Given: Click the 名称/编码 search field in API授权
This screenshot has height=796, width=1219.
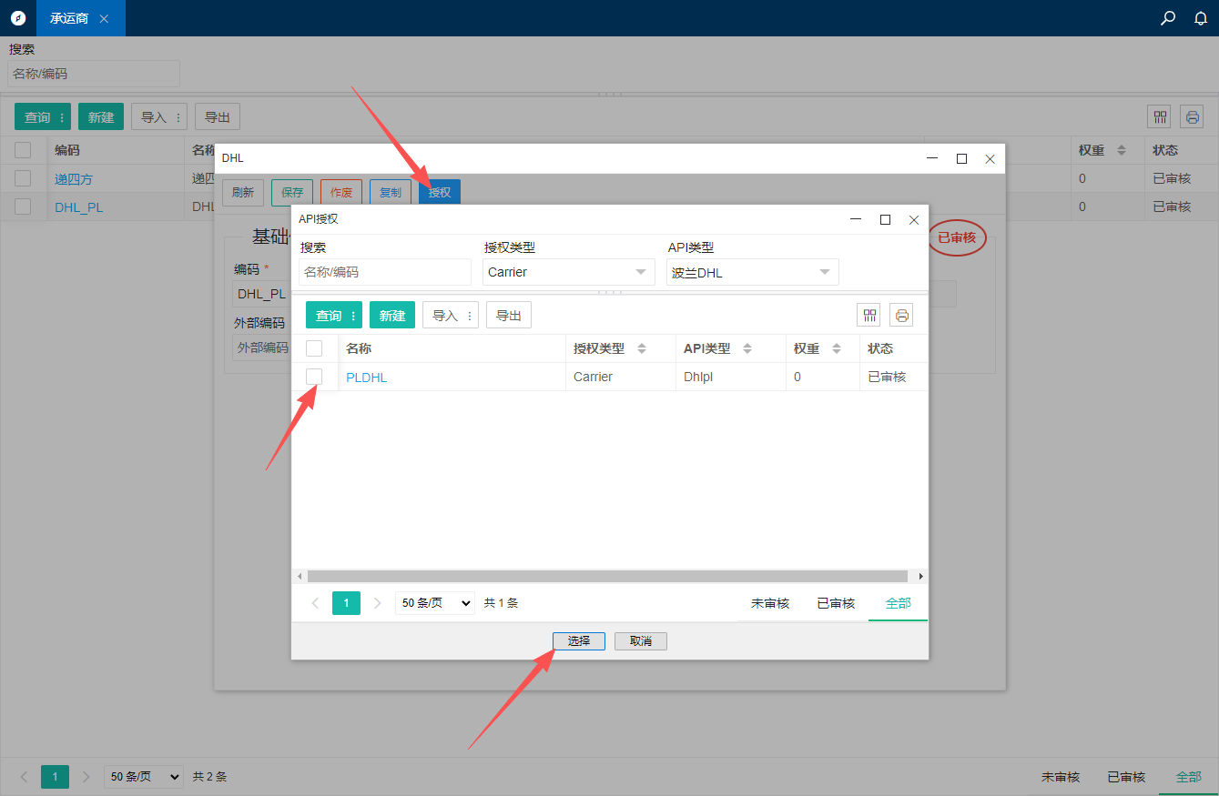Looking at the screenshot, I should [384, 272].
